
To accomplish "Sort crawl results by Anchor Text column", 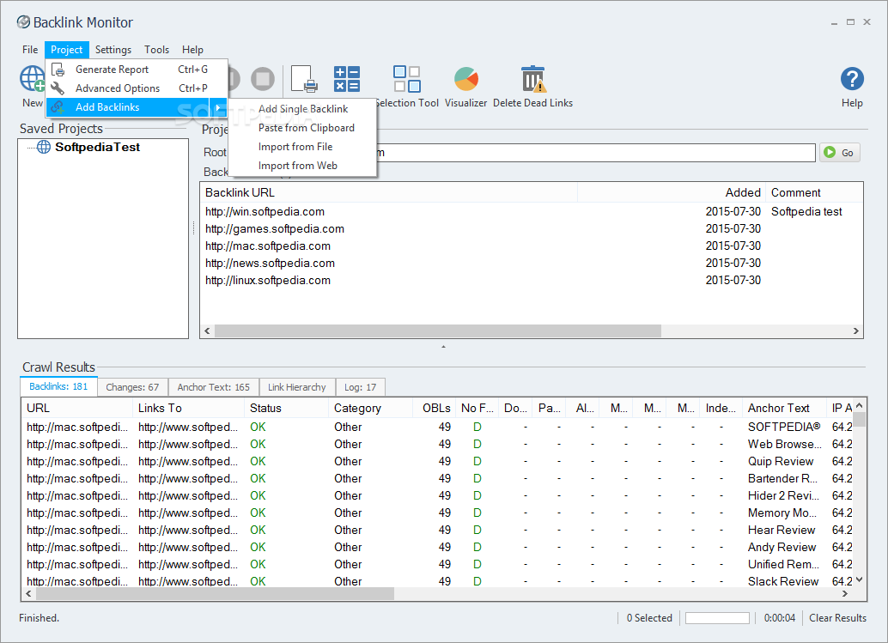I will pyautogui.click(x=784, y=408).
